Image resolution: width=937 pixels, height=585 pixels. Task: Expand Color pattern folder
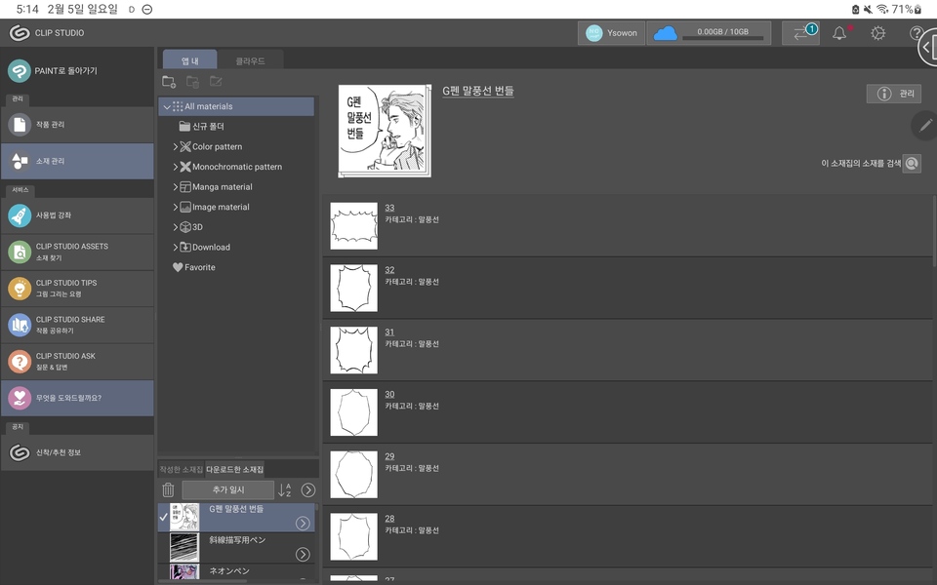click(x=175, y=147)
